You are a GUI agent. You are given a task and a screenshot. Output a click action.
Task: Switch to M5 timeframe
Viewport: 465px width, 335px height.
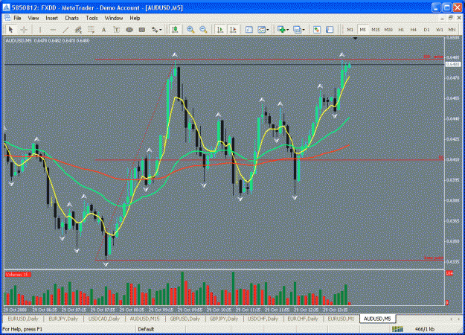(x=362, y=30)
